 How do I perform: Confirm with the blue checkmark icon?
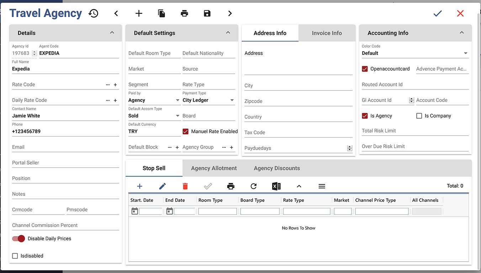click(438, 14)
